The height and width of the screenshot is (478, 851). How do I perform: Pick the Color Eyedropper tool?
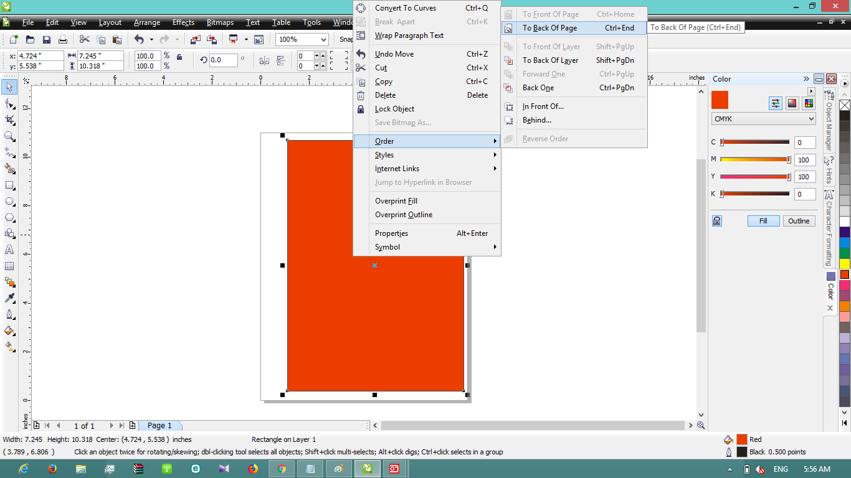pyautogui.click(x=9, y=297)
